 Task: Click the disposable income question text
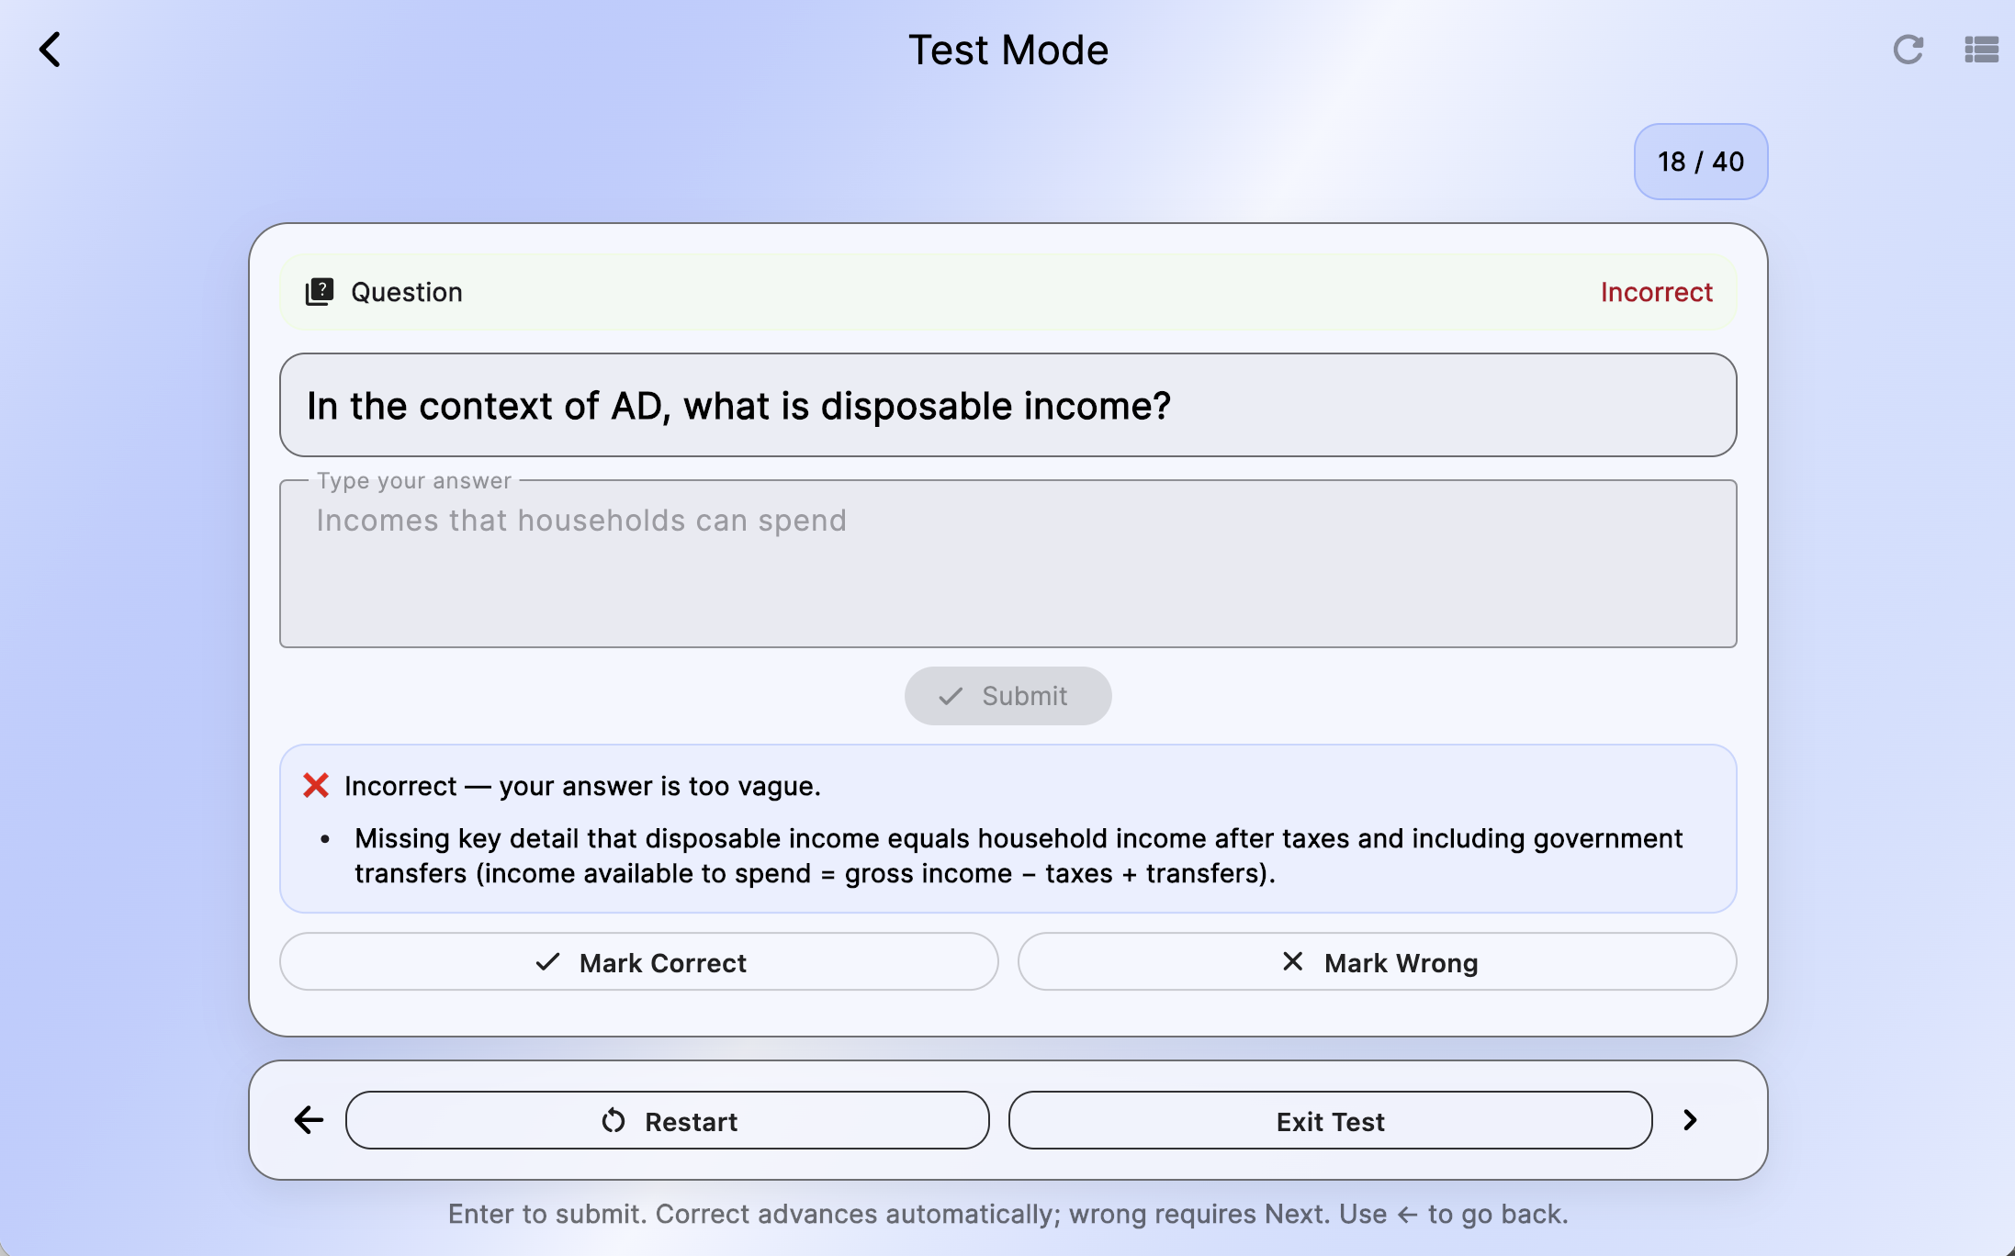[739, 406]
